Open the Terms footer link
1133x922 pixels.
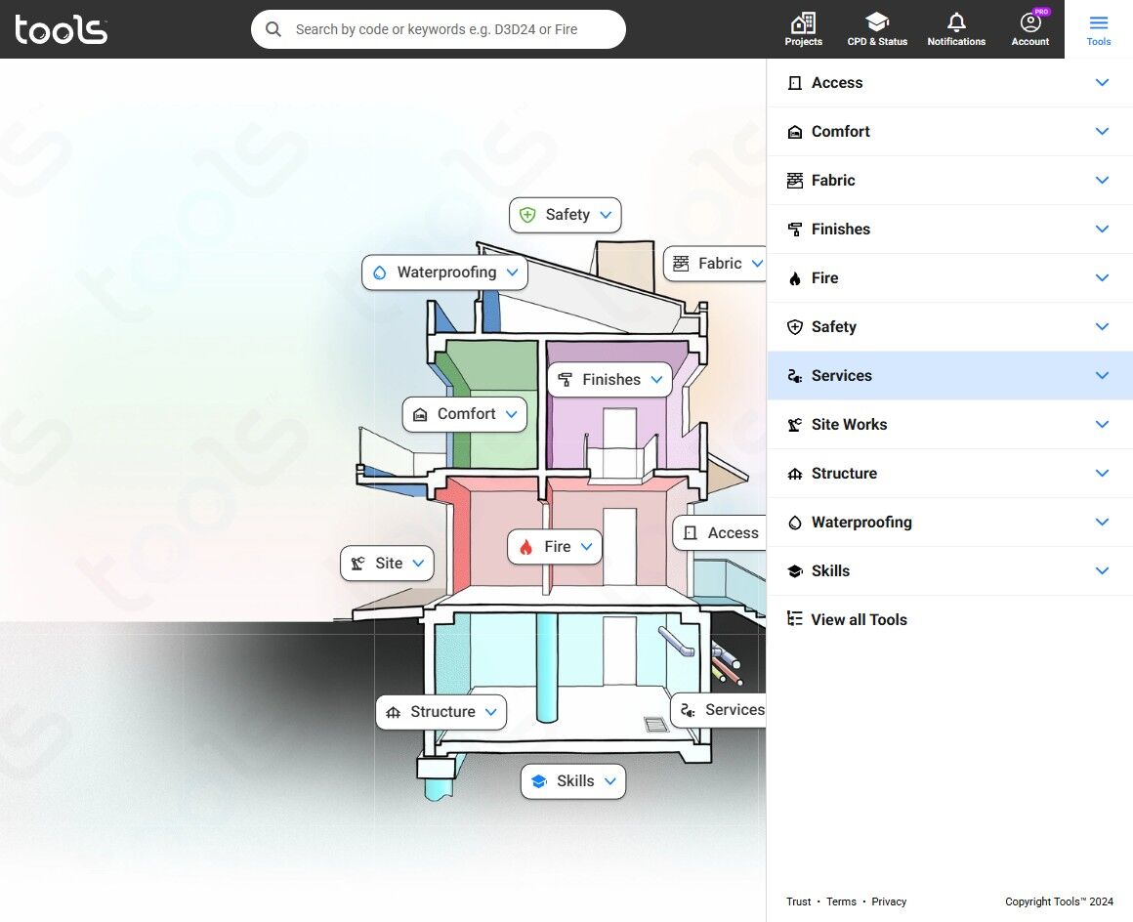pyautogui.click(x=841, y=901)
